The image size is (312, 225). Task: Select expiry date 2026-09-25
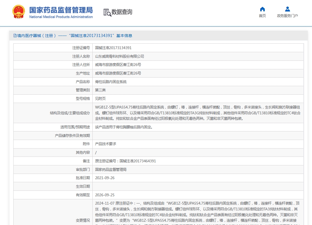105,195
